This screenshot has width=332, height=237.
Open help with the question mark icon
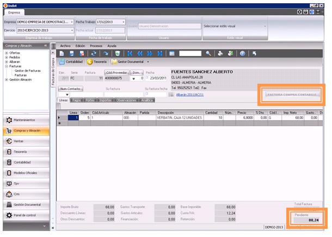click(242, 54)
